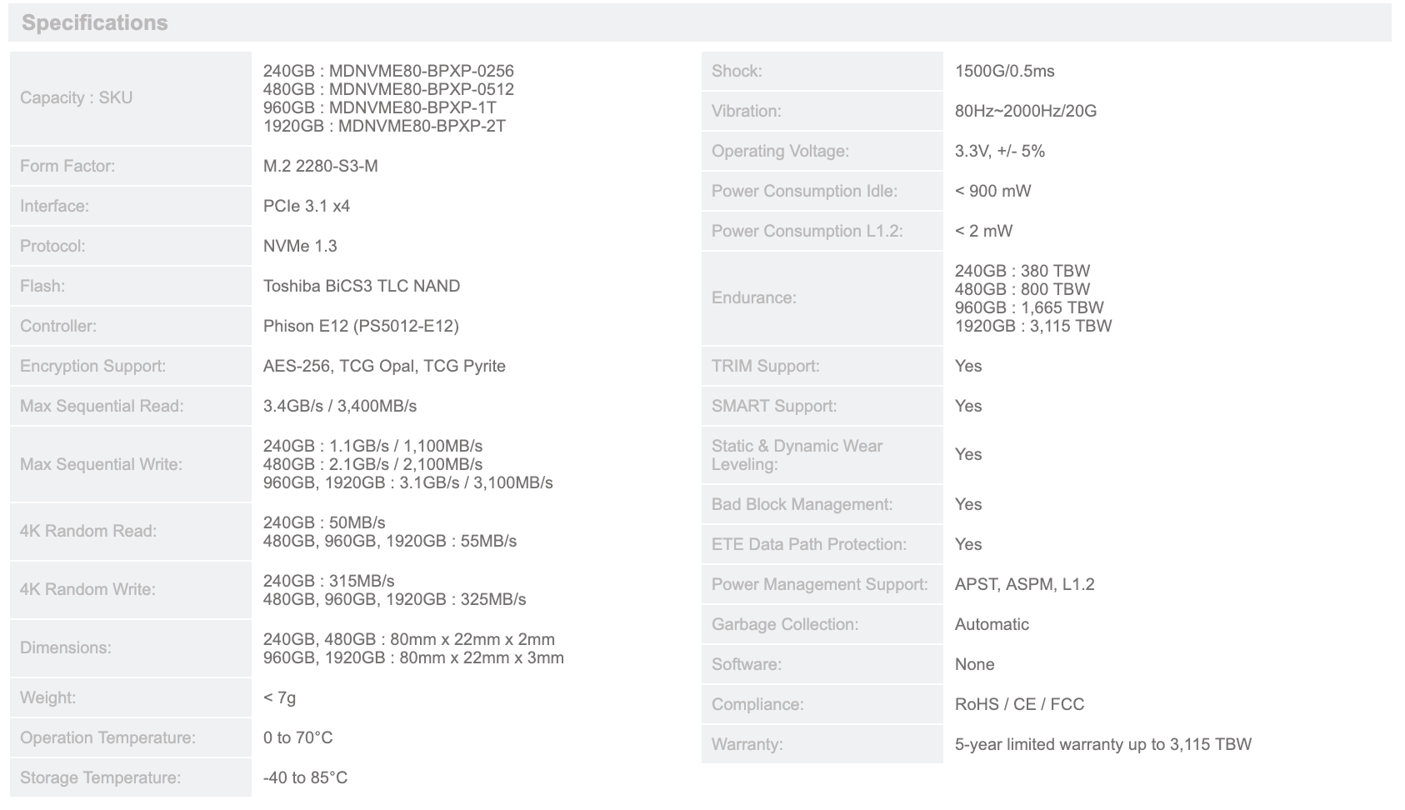The width and height of the screenshot is (1405, 810).
Task: Click the Yes value beside TRIM Support
Action: pyautogui.click(x=968, y=366)
